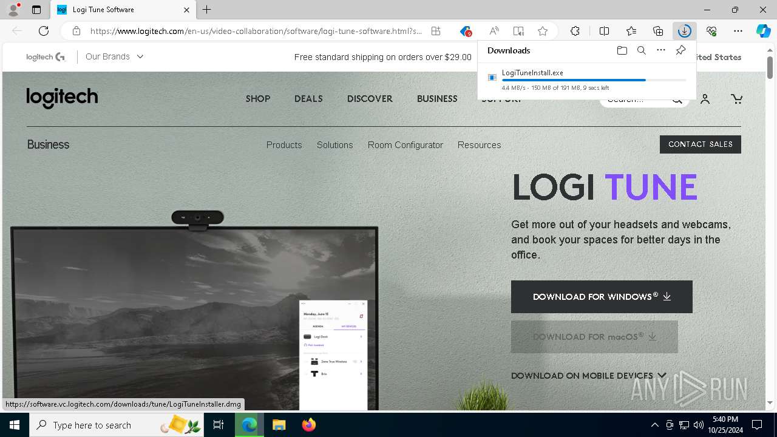Click the main logitech logo

tap(62, 98)
